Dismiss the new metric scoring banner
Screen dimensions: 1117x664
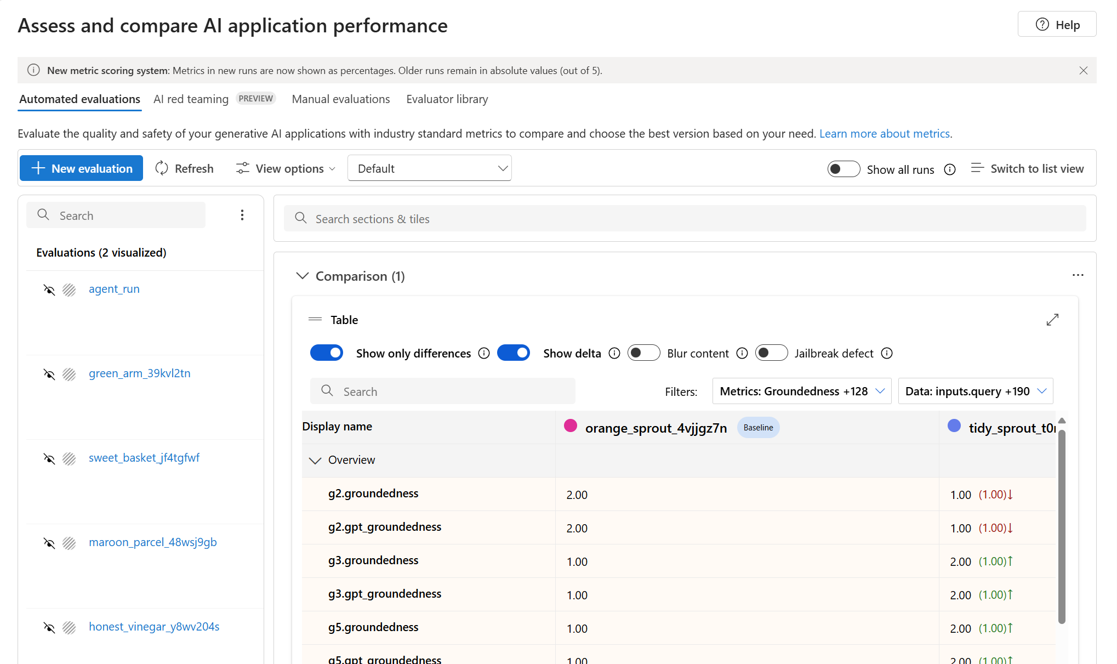tap(1084, 70)
